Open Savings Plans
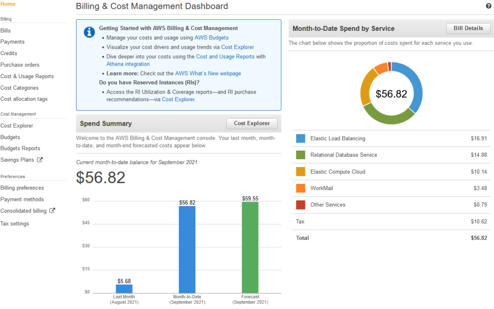This screenshot has height=309, width=494. coord(17,160)
